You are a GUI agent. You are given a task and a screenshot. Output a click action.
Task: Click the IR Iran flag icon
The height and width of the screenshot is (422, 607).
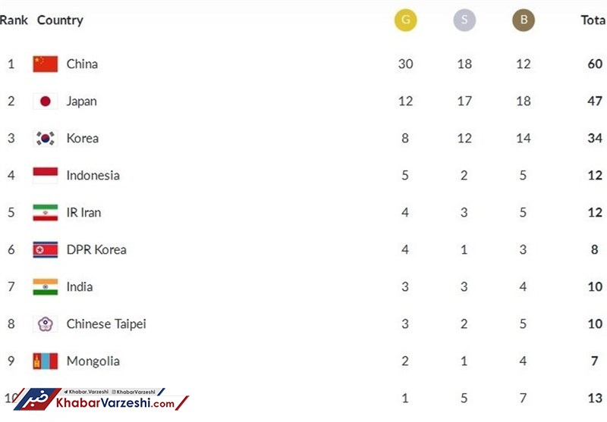click(x=46, y=212)
